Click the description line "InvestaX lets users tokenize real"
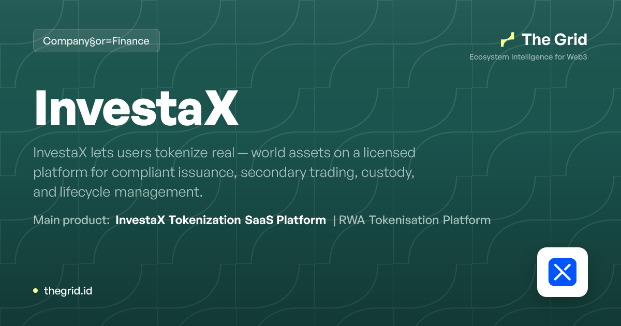The width and height of the screenshot is (621, 326). pos(134,153)
